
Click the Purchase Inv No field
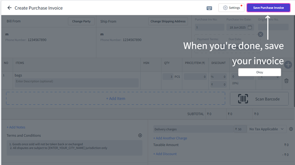click(209, 27)
